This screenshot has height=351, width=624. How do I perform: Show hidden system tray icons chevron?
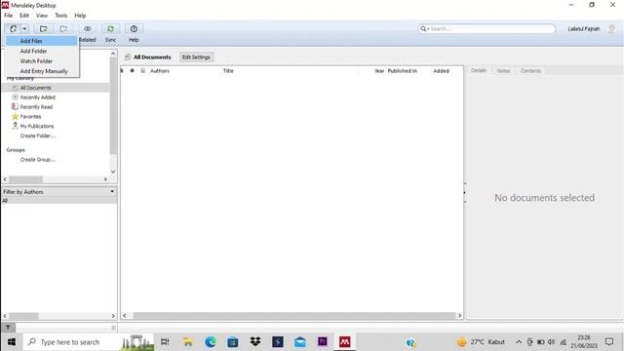pos(518,342)
